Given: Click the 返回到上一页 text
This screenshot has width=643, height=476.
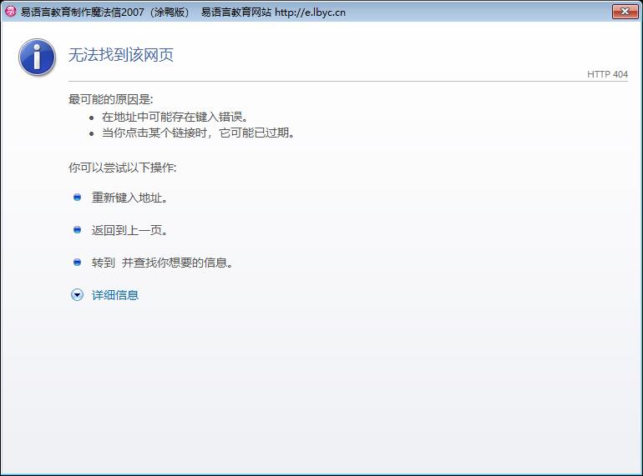Looking at the screenshot, I should (x=130, y=230).
